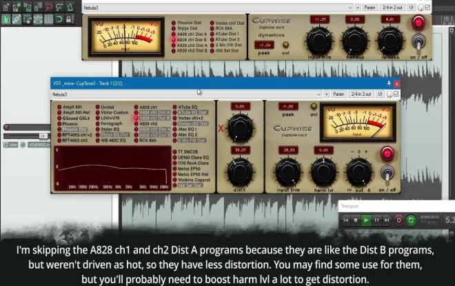
Task: Close the CupTone3 Track 1 window
Action: [396, 84]
